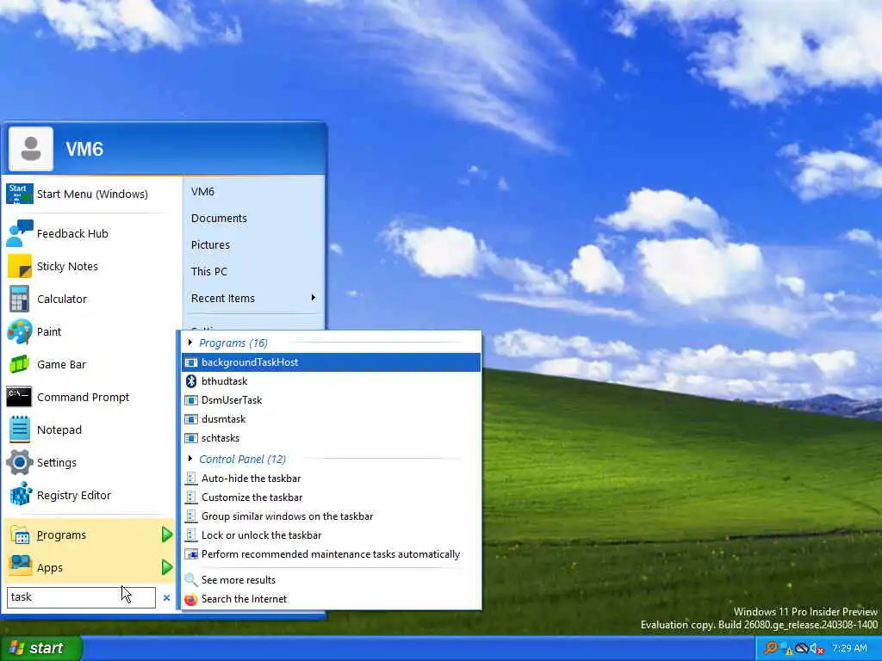Click the bthudtask Bluetooth icon
The height and width of the screenshot is (661, 882).
pos(191,381)
